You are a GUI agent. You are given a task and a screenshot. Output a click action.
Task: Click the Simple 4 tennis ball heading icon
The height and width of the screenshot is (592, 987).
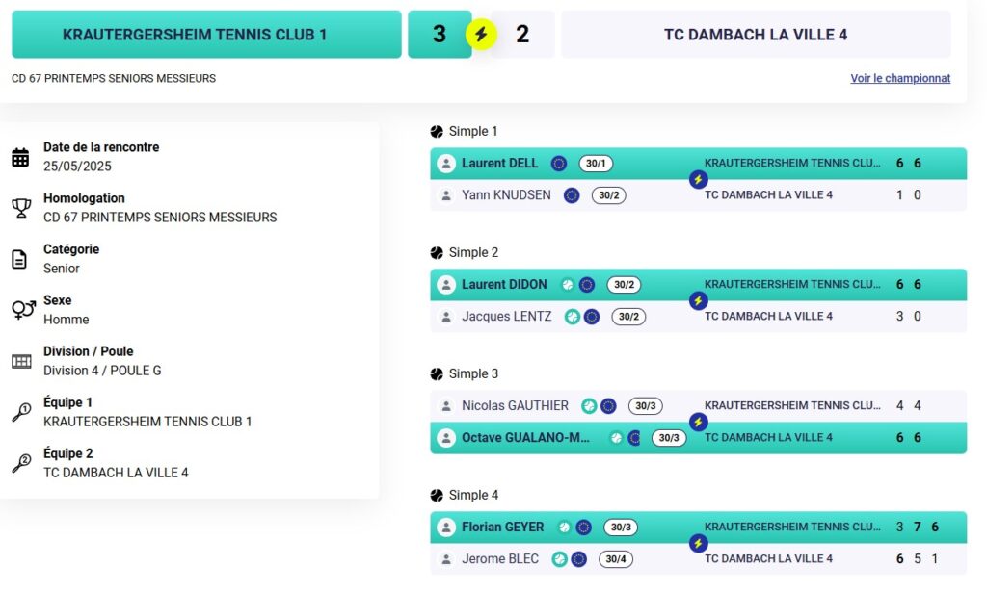(437, 495)
